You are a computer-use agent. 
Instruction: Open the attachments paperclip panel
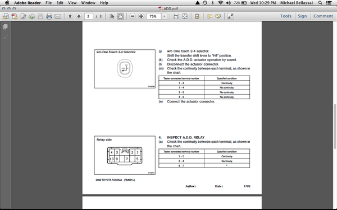tap(5, 38)
